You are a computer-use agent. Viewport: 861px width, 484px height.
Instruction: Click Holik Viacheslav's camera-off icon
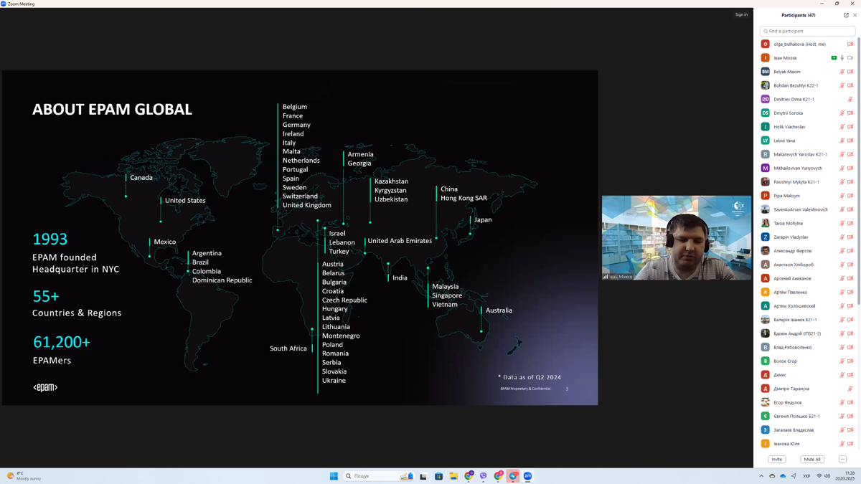[850, 127]
